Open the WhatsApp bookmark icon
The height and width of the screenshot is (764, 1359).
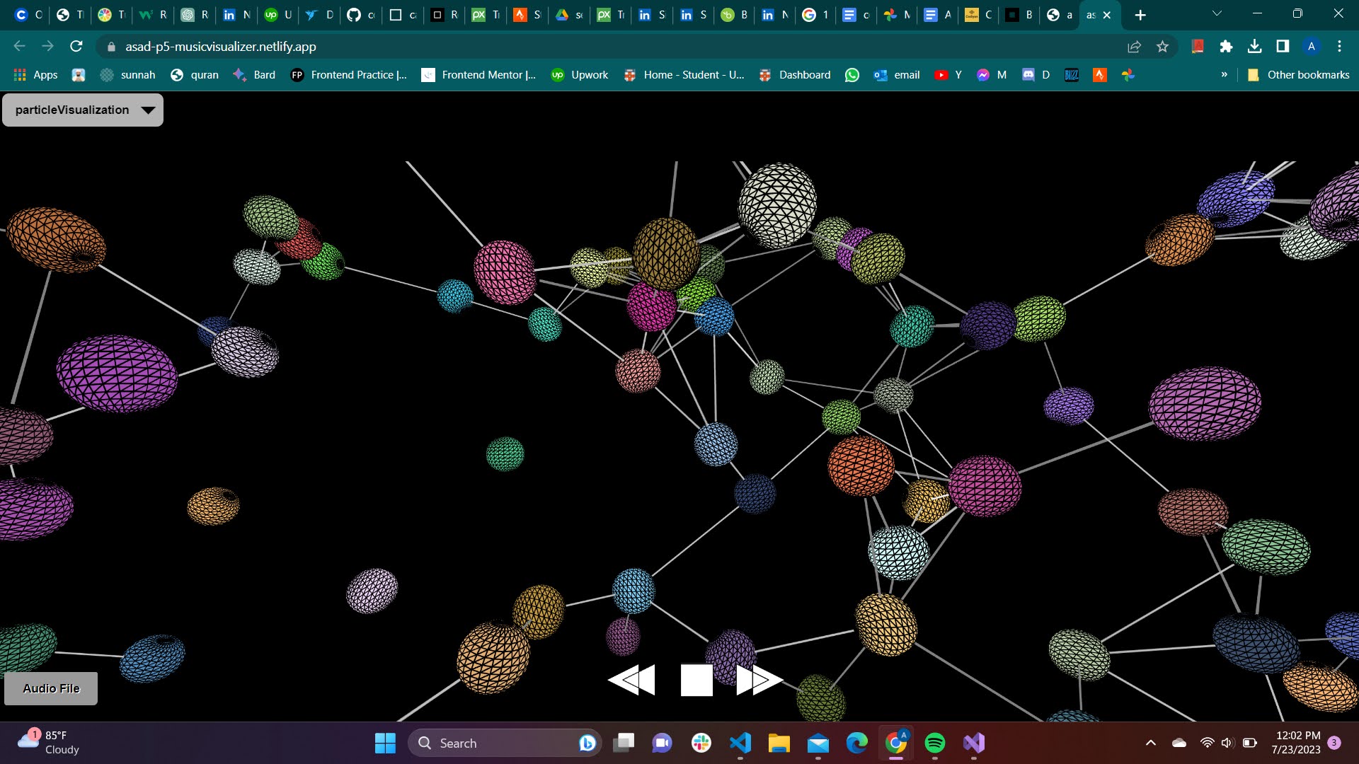tap(852, 75)
